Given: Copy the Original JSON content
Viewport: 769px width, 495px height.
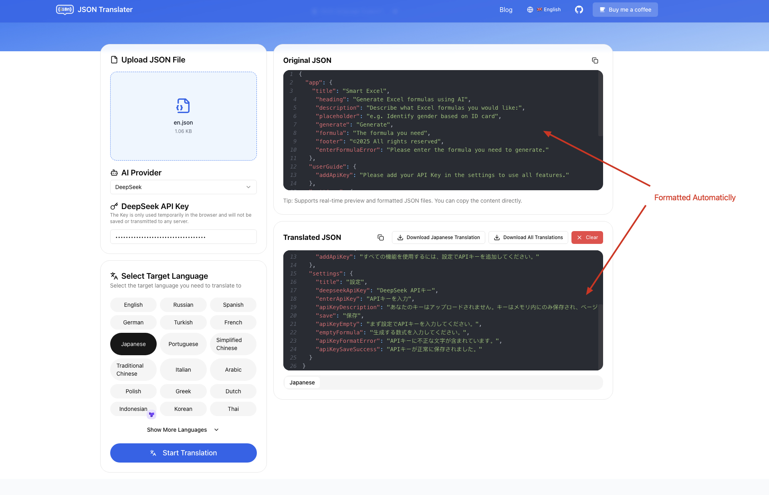Looking at the screenshot, I should 595,60.
